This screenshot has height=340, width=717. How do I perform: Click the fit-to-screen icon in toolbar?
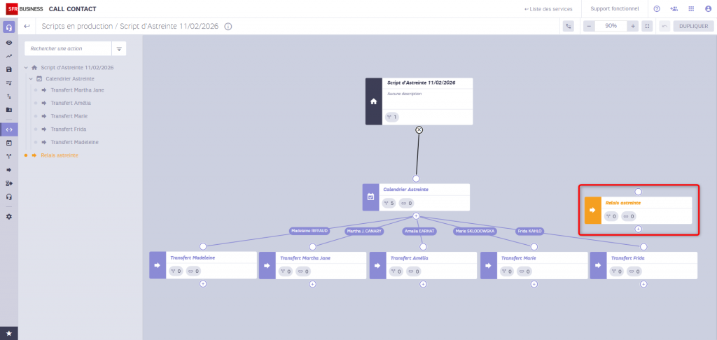pyautogui.click(x=647, y=26)
